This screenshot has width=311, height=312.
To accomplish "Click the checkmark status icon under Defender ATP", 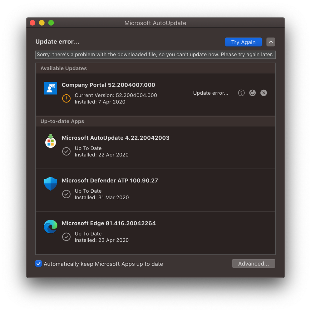I will [66, 194].
